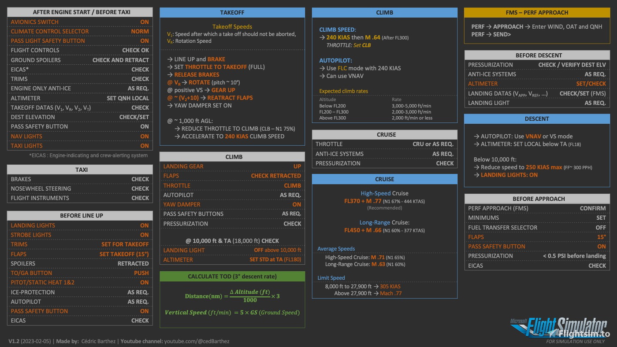Click the Limit Speed heading
Image resolution: width=617 pixels, height=347 pixels.
pos(331,278)
